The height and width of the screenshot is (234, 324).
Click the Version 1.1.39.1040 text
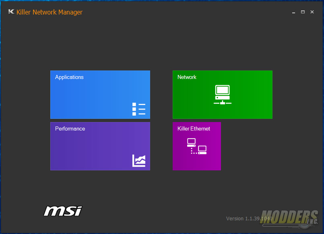249,219
